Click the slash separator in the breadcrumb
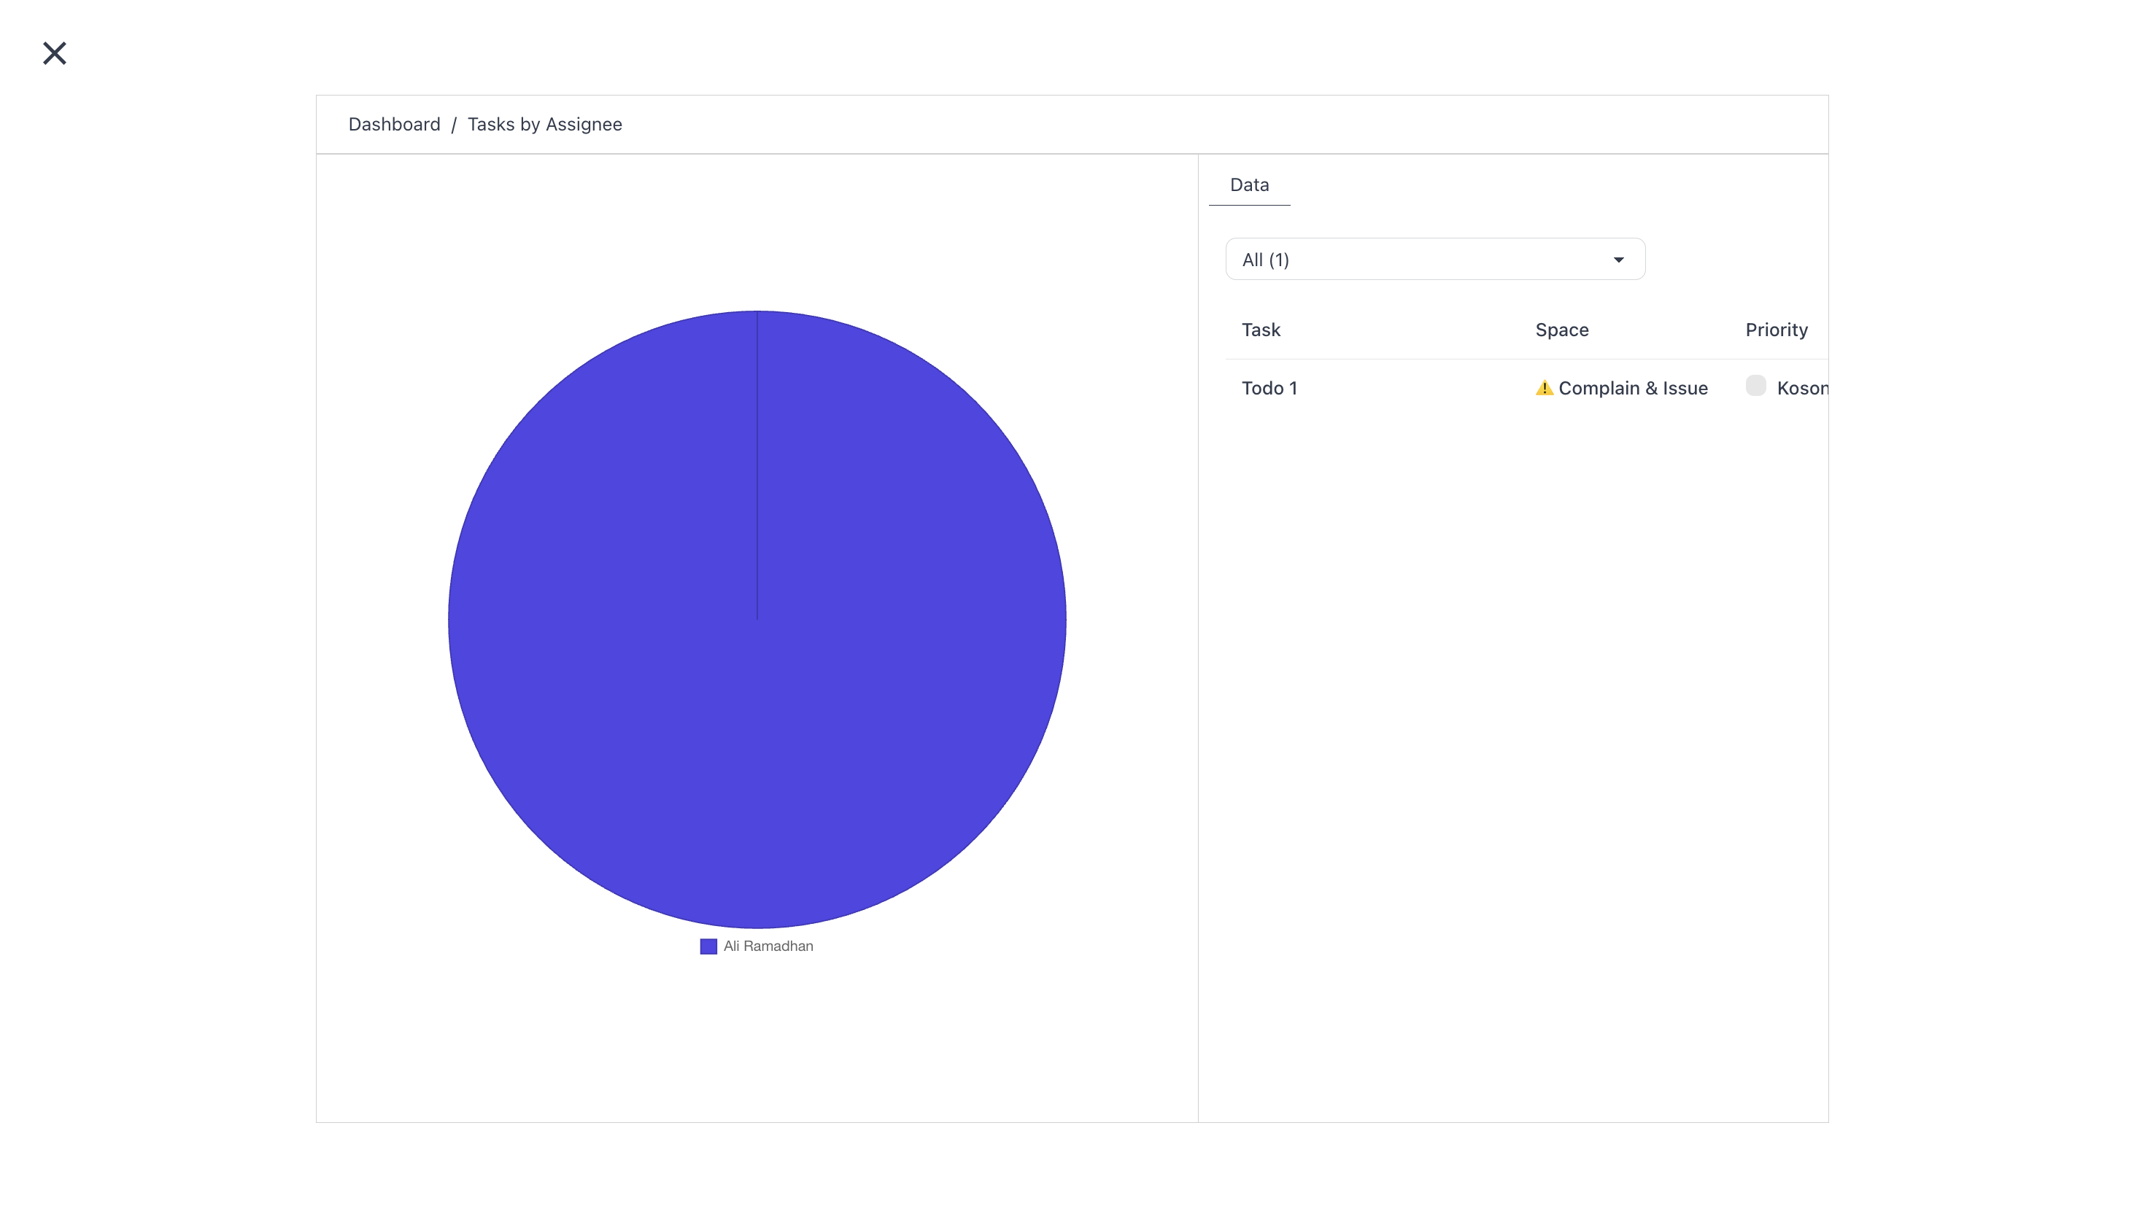This screenshot has width=2145, height=1209. tap(454, 125)
